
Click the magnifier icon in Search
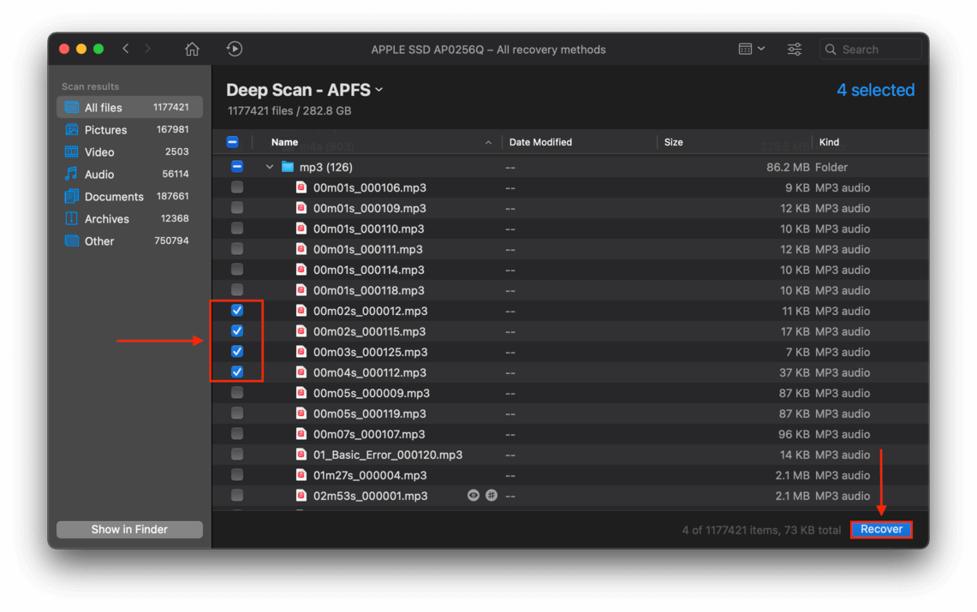[x=831, y=49]
